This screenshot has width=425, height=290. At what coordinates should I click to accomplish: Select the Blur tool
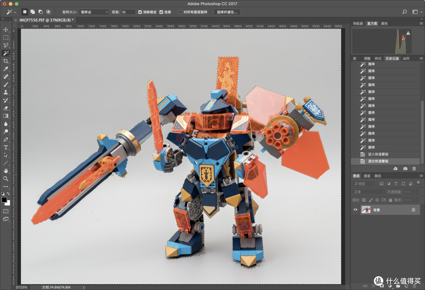click(6, 124)
